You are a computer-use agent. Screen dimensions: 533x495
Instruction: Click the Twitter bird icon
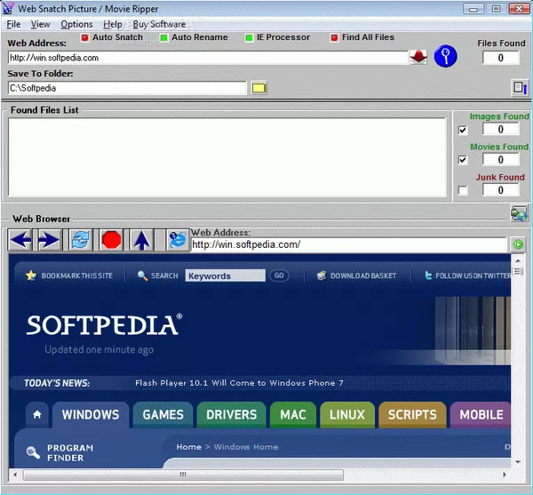[428, 275]
